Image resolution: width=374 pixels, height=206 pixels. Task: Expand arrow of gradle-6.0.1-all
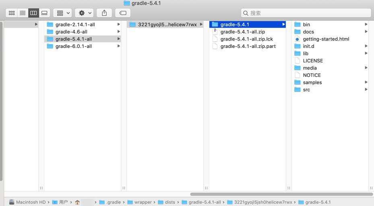[118, 46]
